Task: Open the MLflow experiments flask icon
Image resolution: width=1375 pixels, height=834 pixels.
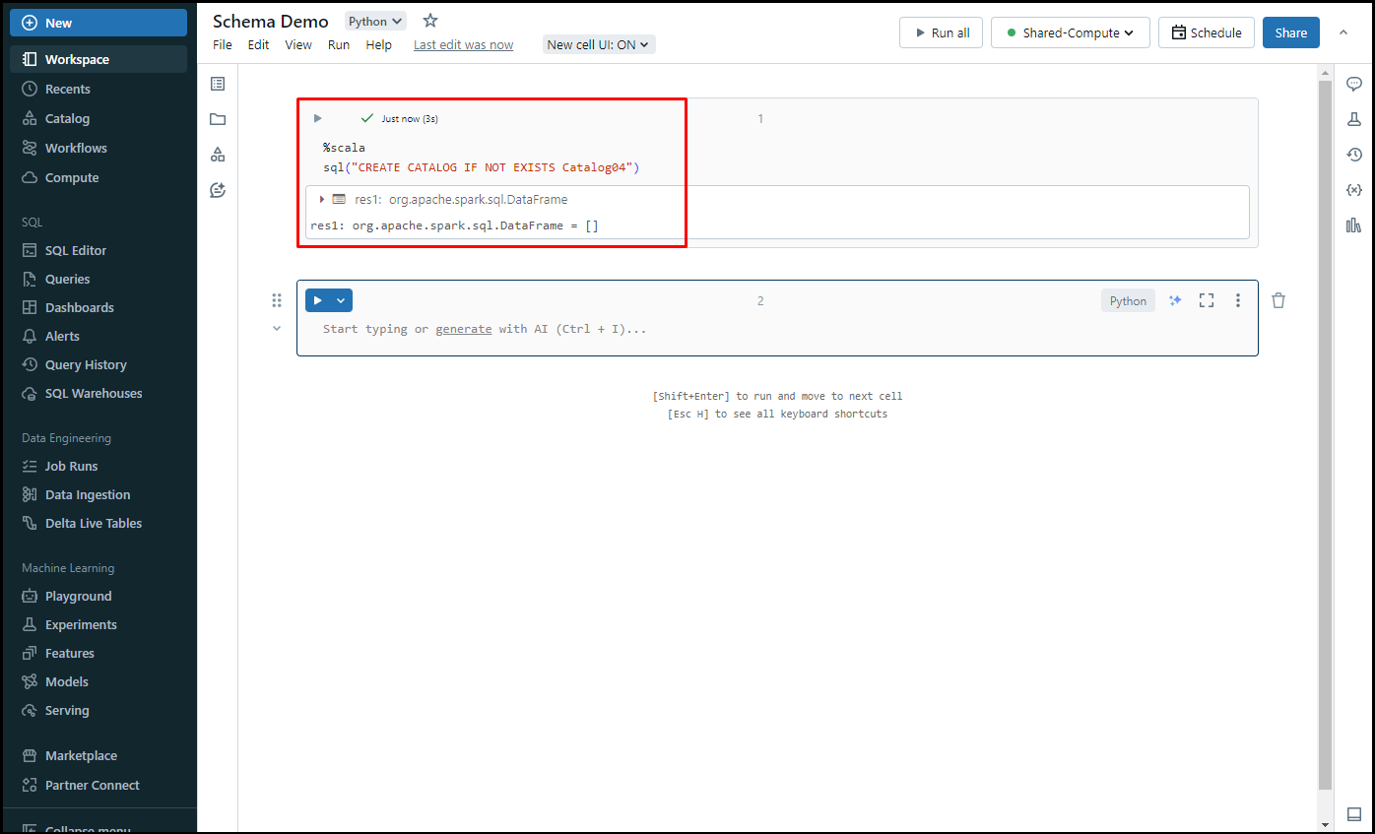Action: (x=1354, y=119)
